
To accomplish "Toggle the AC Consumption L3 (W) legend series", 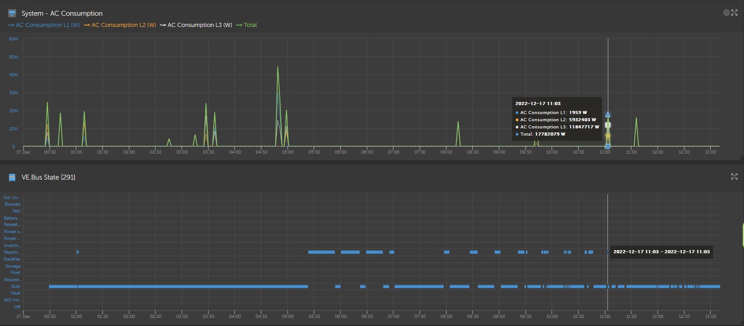I will coord(196,25).
